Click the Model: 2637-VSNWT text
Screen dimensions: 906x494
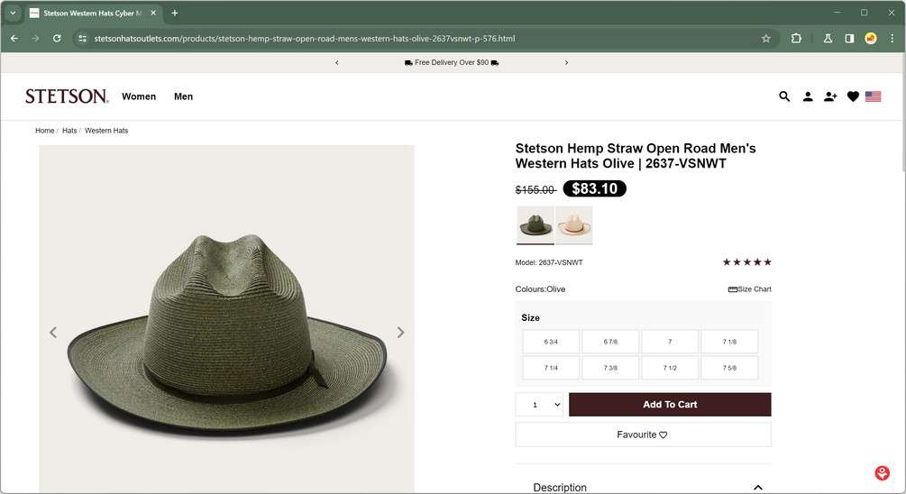click(x=549, y=262)
